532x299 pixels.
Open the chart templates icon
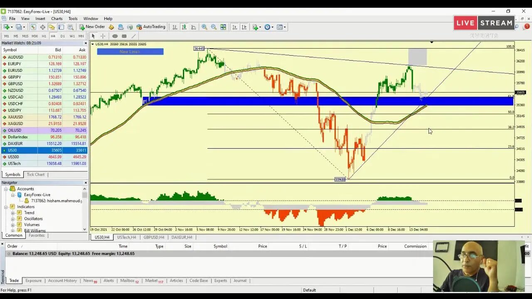click(279, 27)
